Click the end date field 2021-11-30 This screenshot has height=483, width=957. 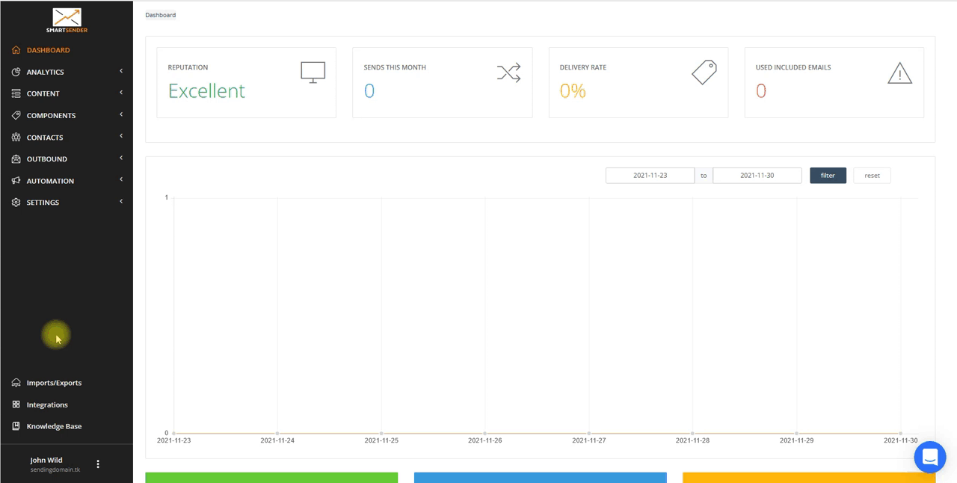click(x=757, y=176)
